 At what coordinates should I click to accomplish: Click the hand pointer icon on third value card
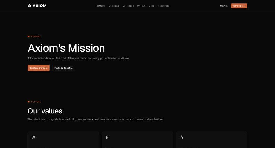(182, 137)
